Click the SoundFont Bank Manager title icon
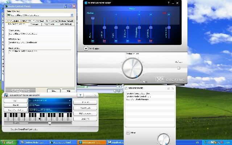 (x=6, y=95)
